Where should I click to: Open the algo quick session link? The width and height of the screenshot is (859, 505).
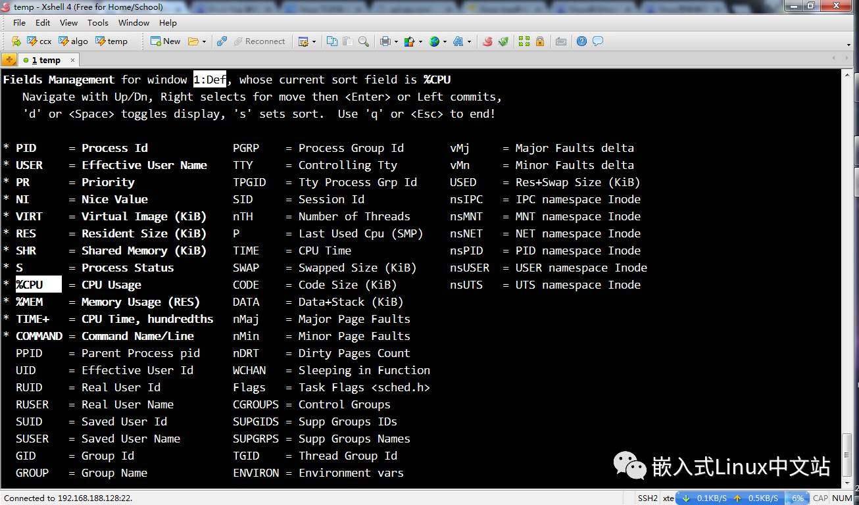coord(74,41)
